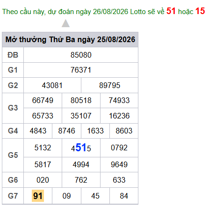Click the red predicted number 15
The width and height of the screenshot is (209, 207).
click(x=200, y=11)
